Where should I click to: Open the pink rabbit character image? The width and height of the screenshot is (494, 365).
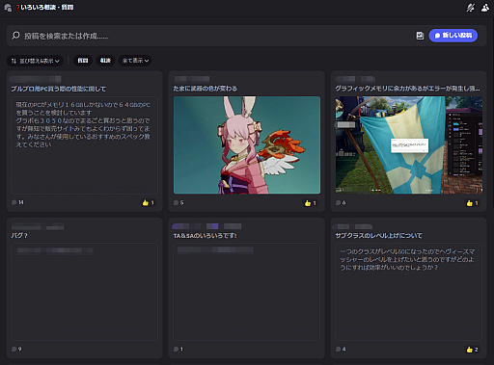[247, 145]
